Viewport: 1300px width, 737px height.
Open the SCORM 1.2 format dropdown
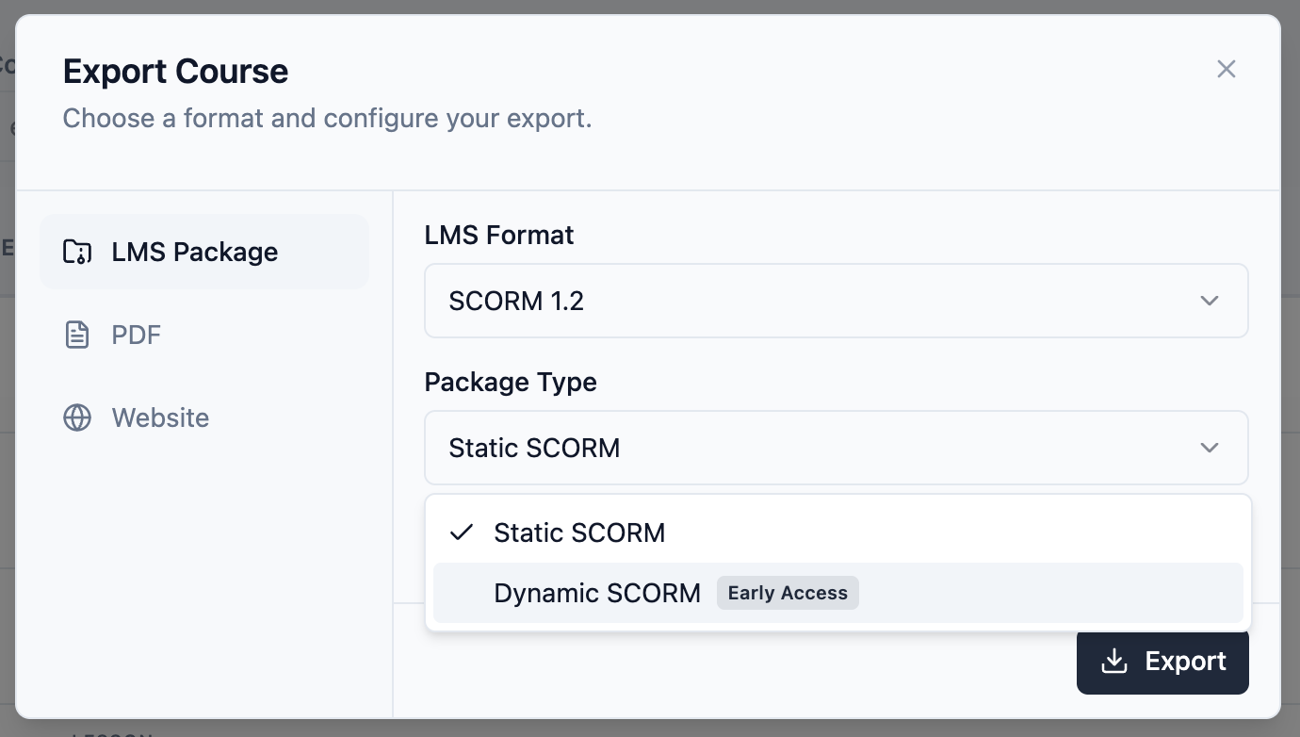coord(837,301)
